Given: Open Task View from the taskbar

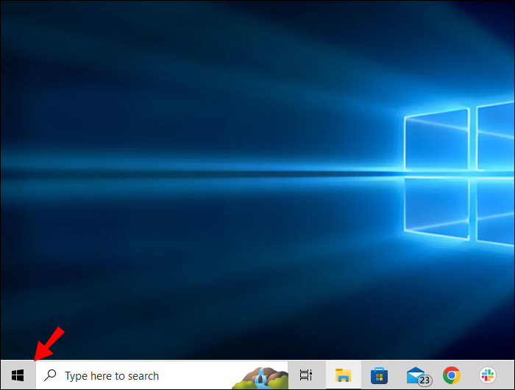Looking at the screenshot, I should point(306,375).
